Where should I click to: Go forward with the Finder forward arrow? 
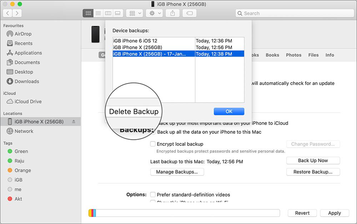tap(17, 13)
